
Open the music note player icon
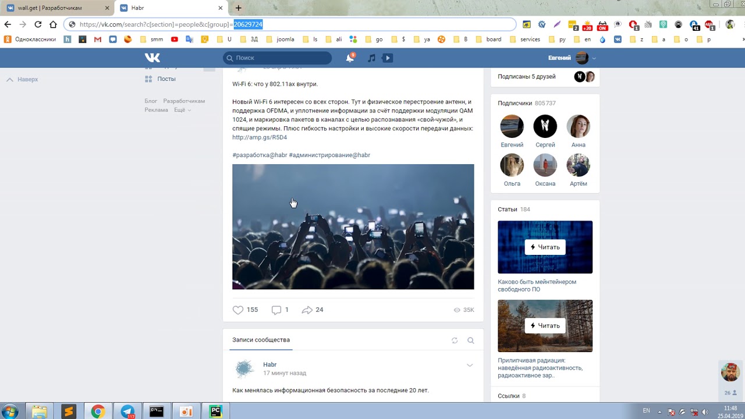coord(371,58)
